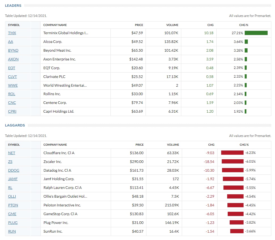Click the 135.82K volume for Alcoa
Viewport: 275px width, 240px height.
(x=171, y=42)
